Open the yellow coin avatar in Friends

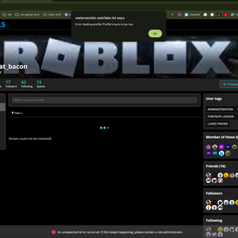226,176
